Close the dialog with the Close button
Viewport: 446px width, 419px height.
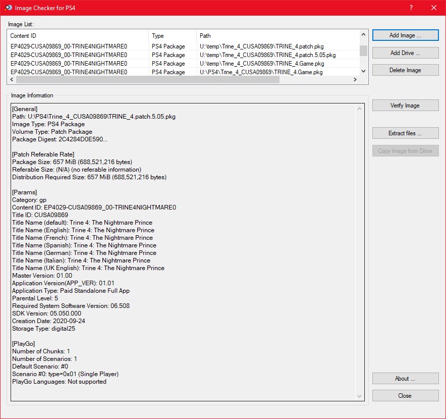click(405, 396)
